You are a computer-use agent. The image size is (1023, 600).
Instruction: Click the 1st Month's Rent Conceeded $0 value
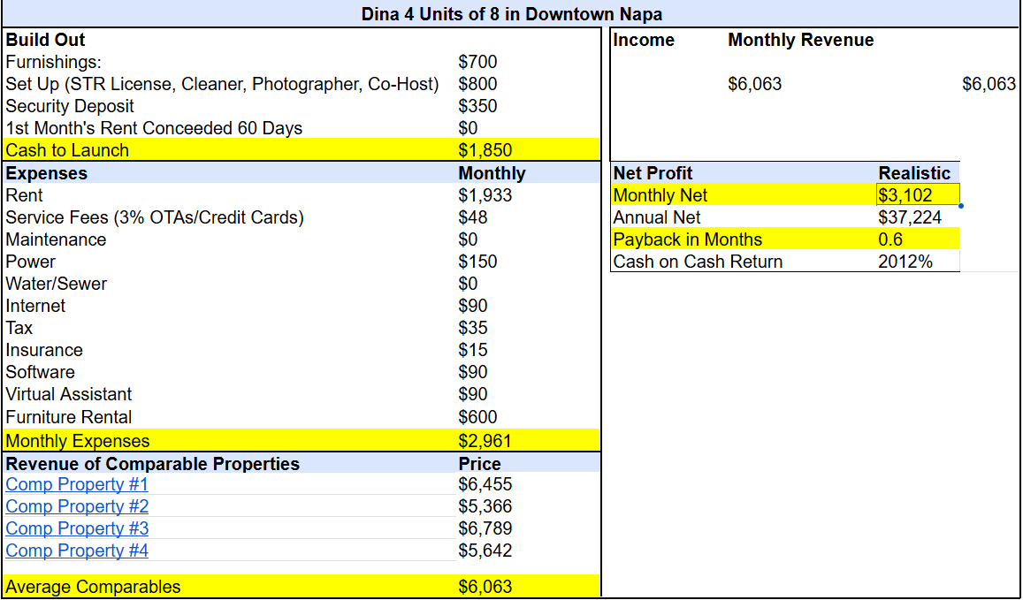coord(468,128)
